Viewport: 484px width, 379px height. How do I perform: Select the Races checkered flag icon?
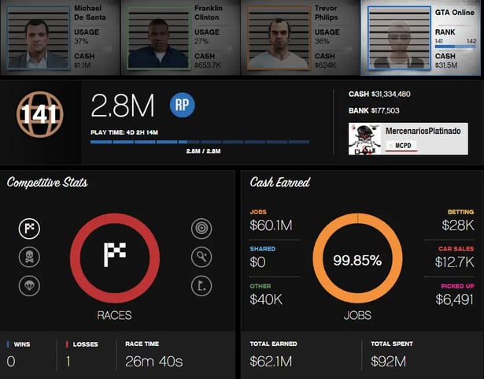click(29, 229)
